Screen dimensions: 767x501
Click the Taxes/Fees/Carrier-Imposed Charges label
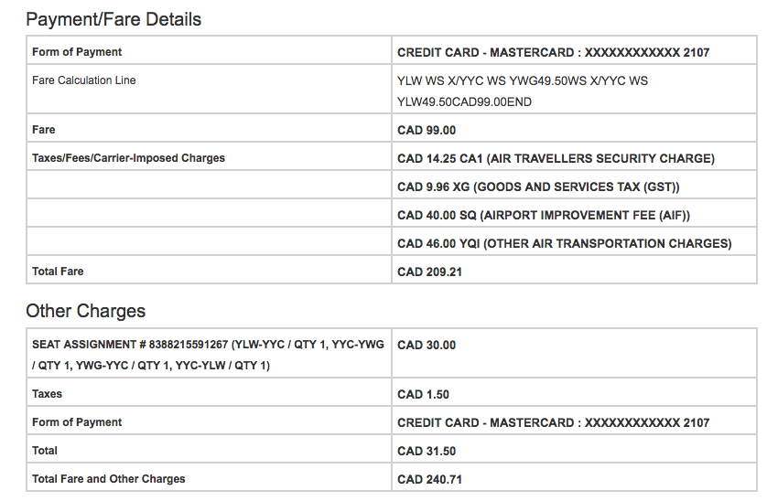(x=128, y=158)
